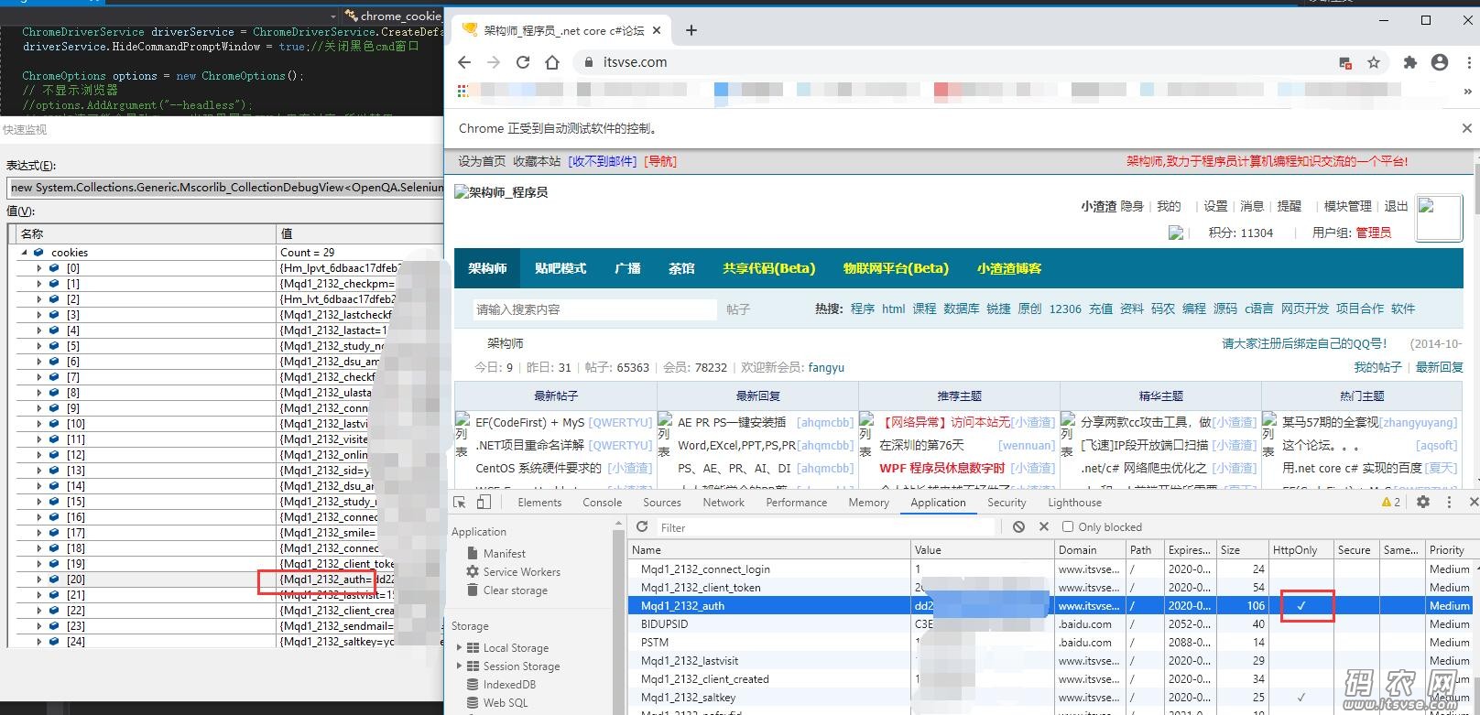This screenshot has width=1480, height=715.
Task: Click the 数据库 hot search keyword
Action: [x=962, y=309]
